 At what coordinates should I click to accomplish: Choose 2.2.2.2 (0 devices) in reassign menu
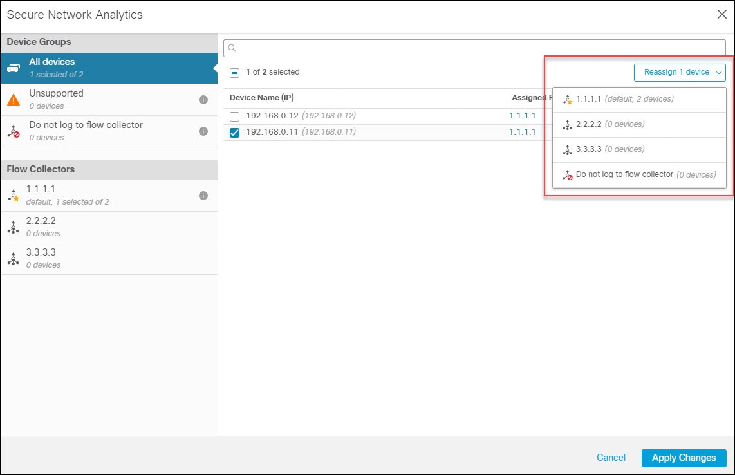tap(639, 125)
